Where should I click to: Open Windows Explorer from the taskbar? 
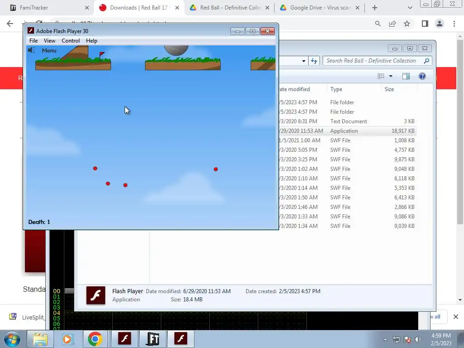40,339
